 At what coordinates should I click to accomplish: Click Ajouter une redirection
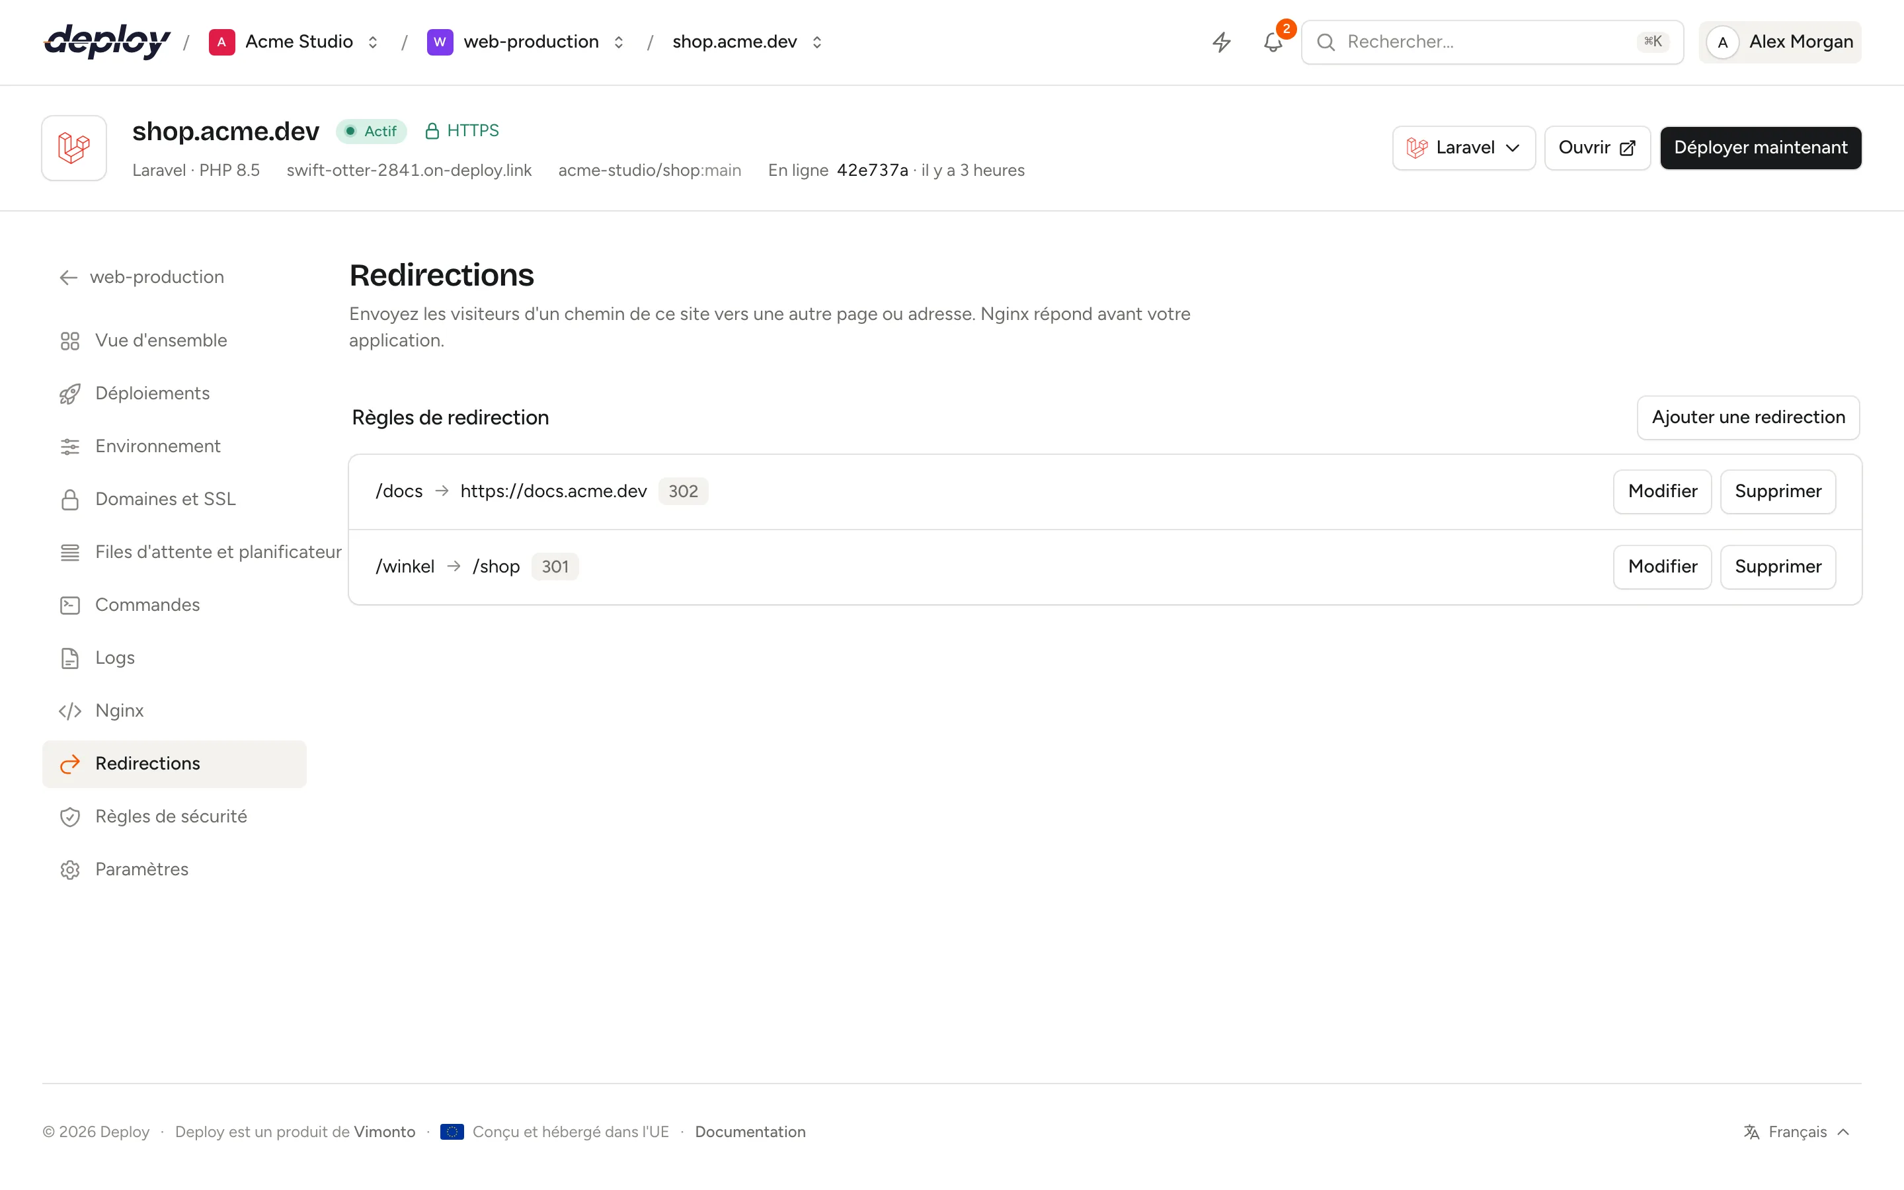coord(1748,417)
